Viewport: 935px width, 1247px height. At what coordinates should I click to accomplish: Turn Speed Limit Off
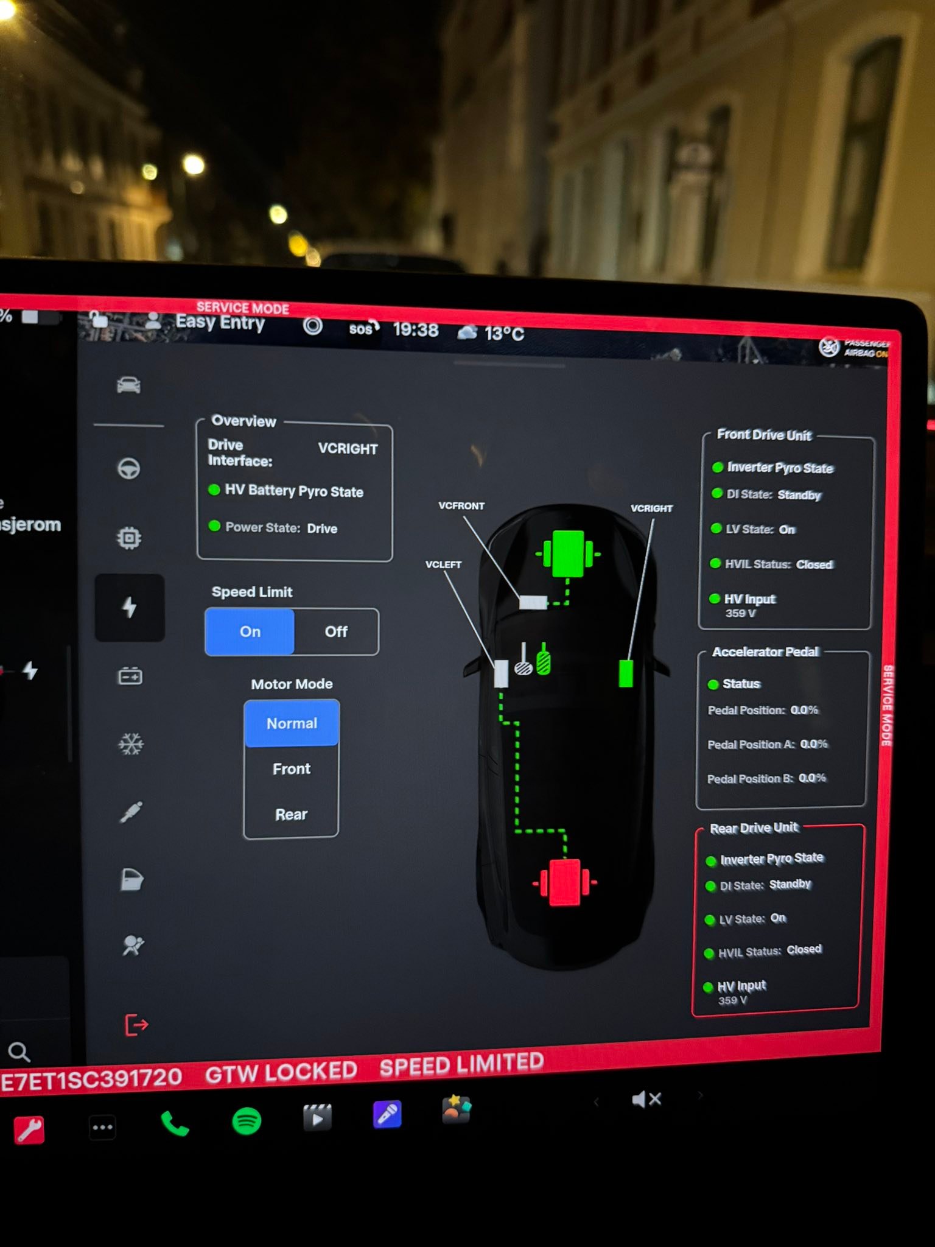(336, 631)
